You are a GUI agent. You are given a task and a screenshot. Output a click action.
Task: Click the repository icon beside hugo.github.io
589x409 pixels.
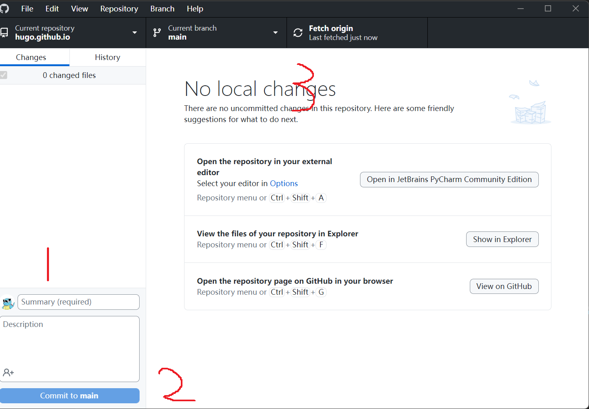[4, 33]
